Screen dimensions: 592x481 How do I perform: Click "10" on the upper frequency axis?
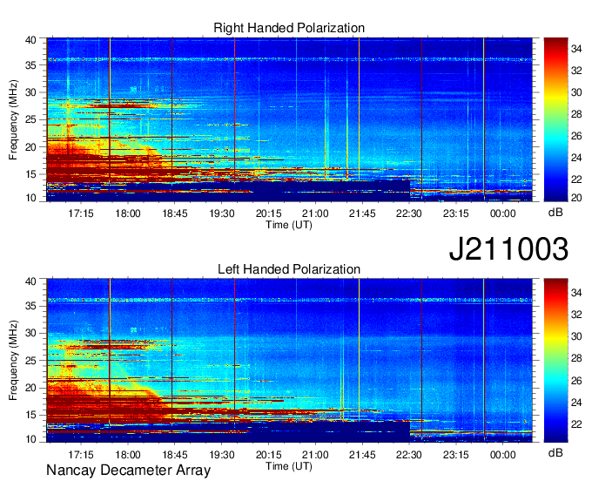[x=30, y=198]
